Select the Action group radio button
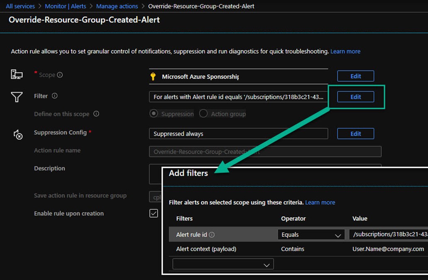The image size is (428, 280). (203, 113)
